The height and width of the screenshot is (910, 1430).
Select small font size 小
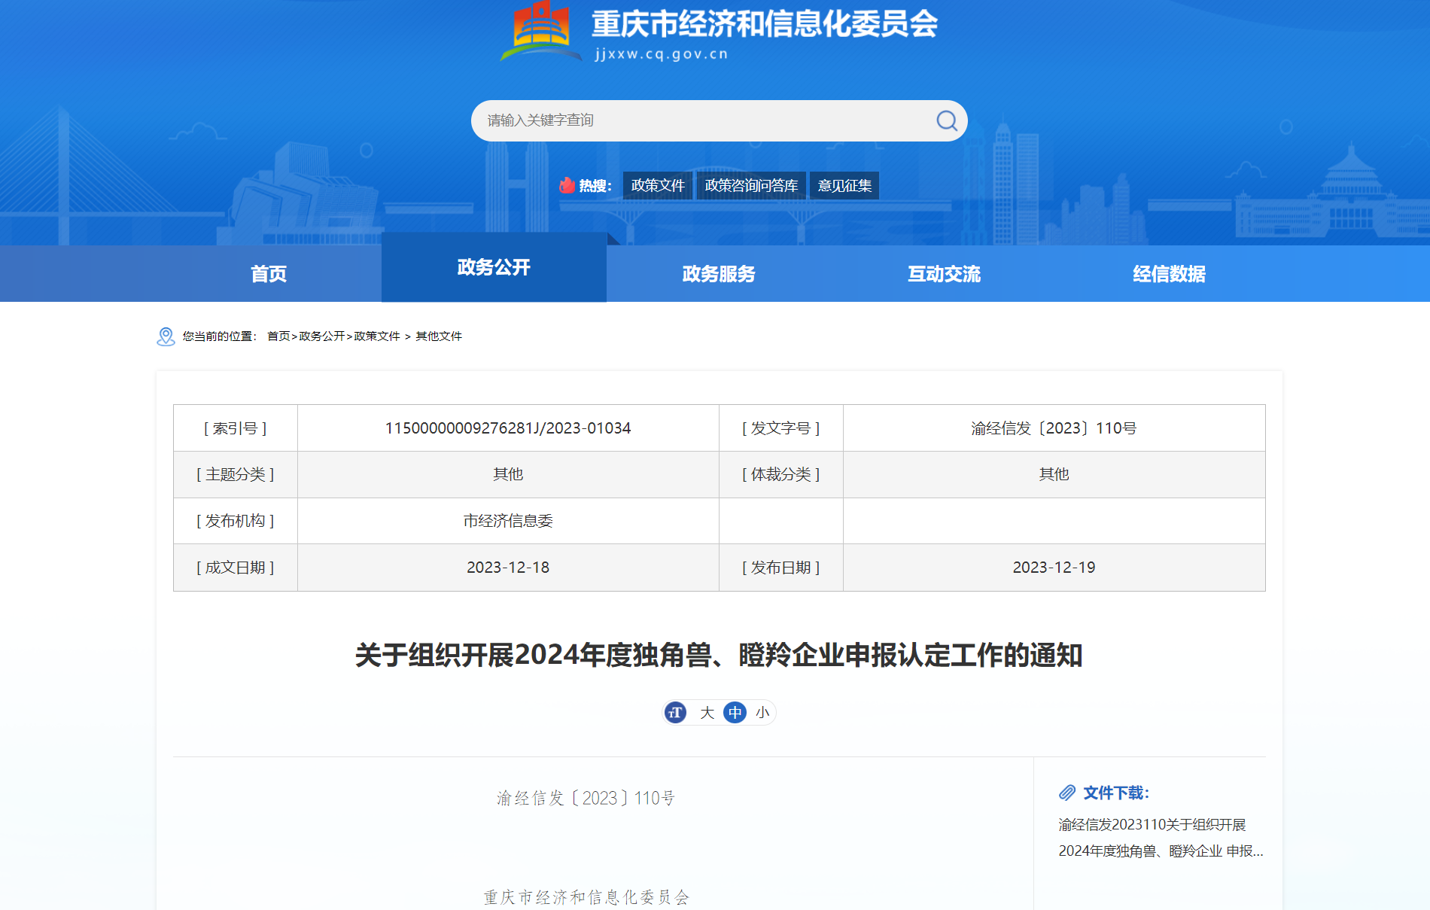pyautogui.click(x=762, y=712)
